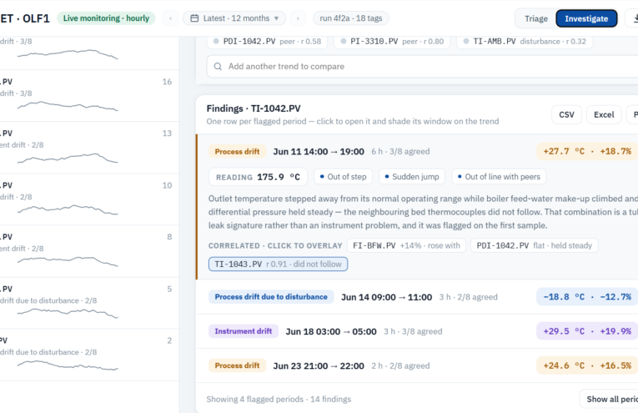Image resolution: width=638 pixels, height=413 pixels.
Task: Click the READING 175.9 °C value chip
Action: 258,177
